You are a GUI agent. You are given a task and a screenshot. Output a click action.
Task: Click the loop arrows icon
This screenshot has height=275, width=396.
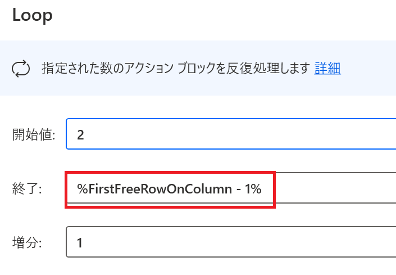tap(21, 69)
